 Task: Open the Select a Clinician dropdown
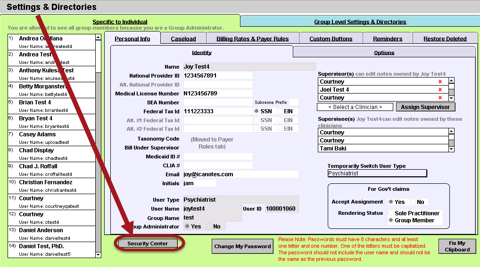coord(355,107)
